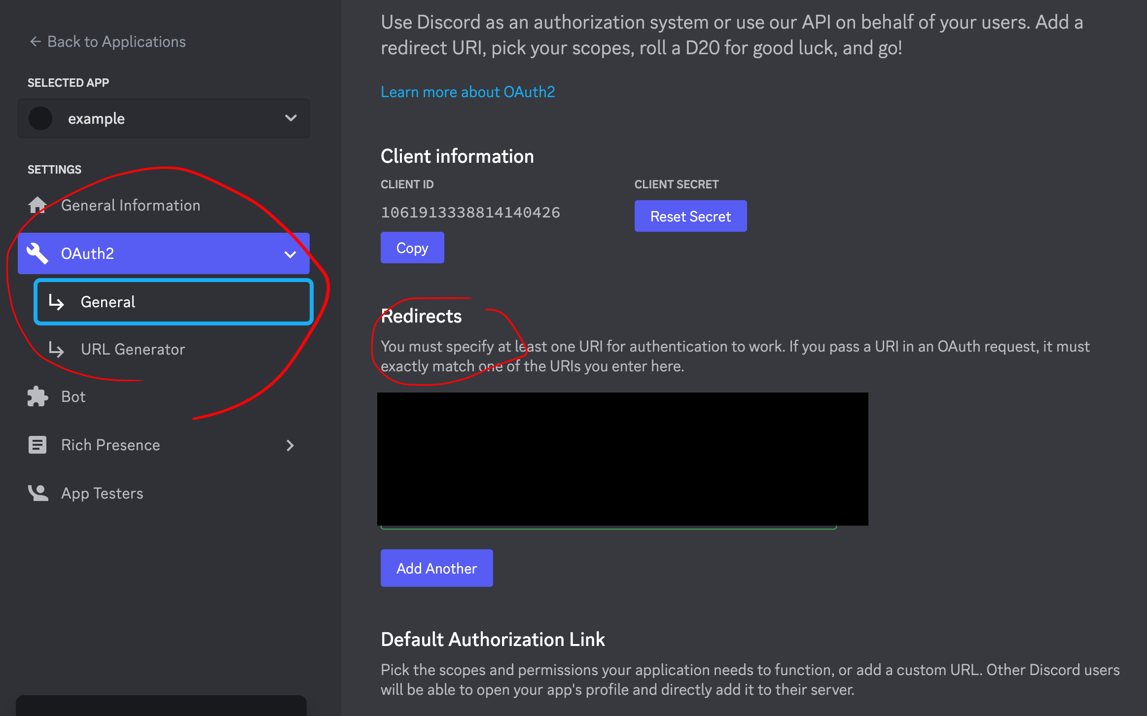Open Learn more about OAuth2 link
Viewport: 1147px width, 716px height.
tap(467, 92)
